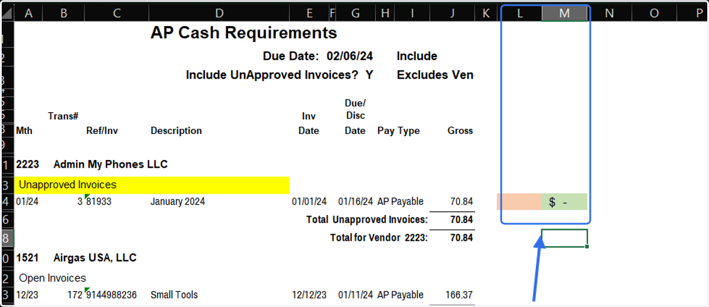Click the Open Invoices label

pyautogui.click(x=53, y=278)
